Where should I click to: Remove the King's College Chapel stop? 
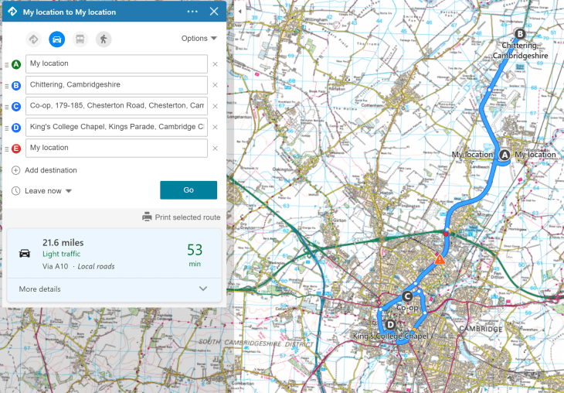pos(215,128)
